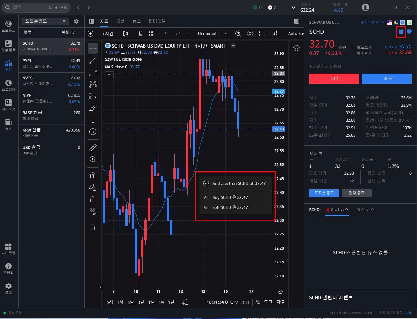The image size is (417, 319).
Task: Open the 단주 거래 데이터 link
Action: [x=372, y=23]
